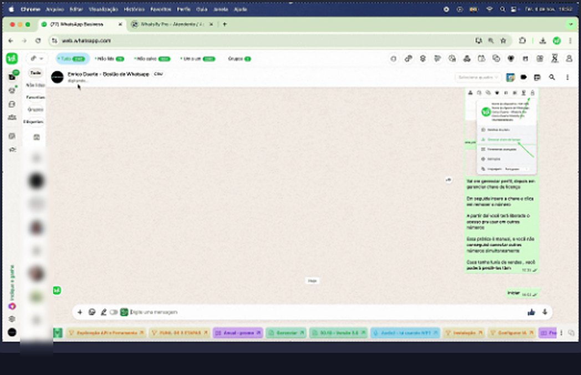Open the Status icon in the left sidebar
The image size is (581, 375).
pos(12,90)
